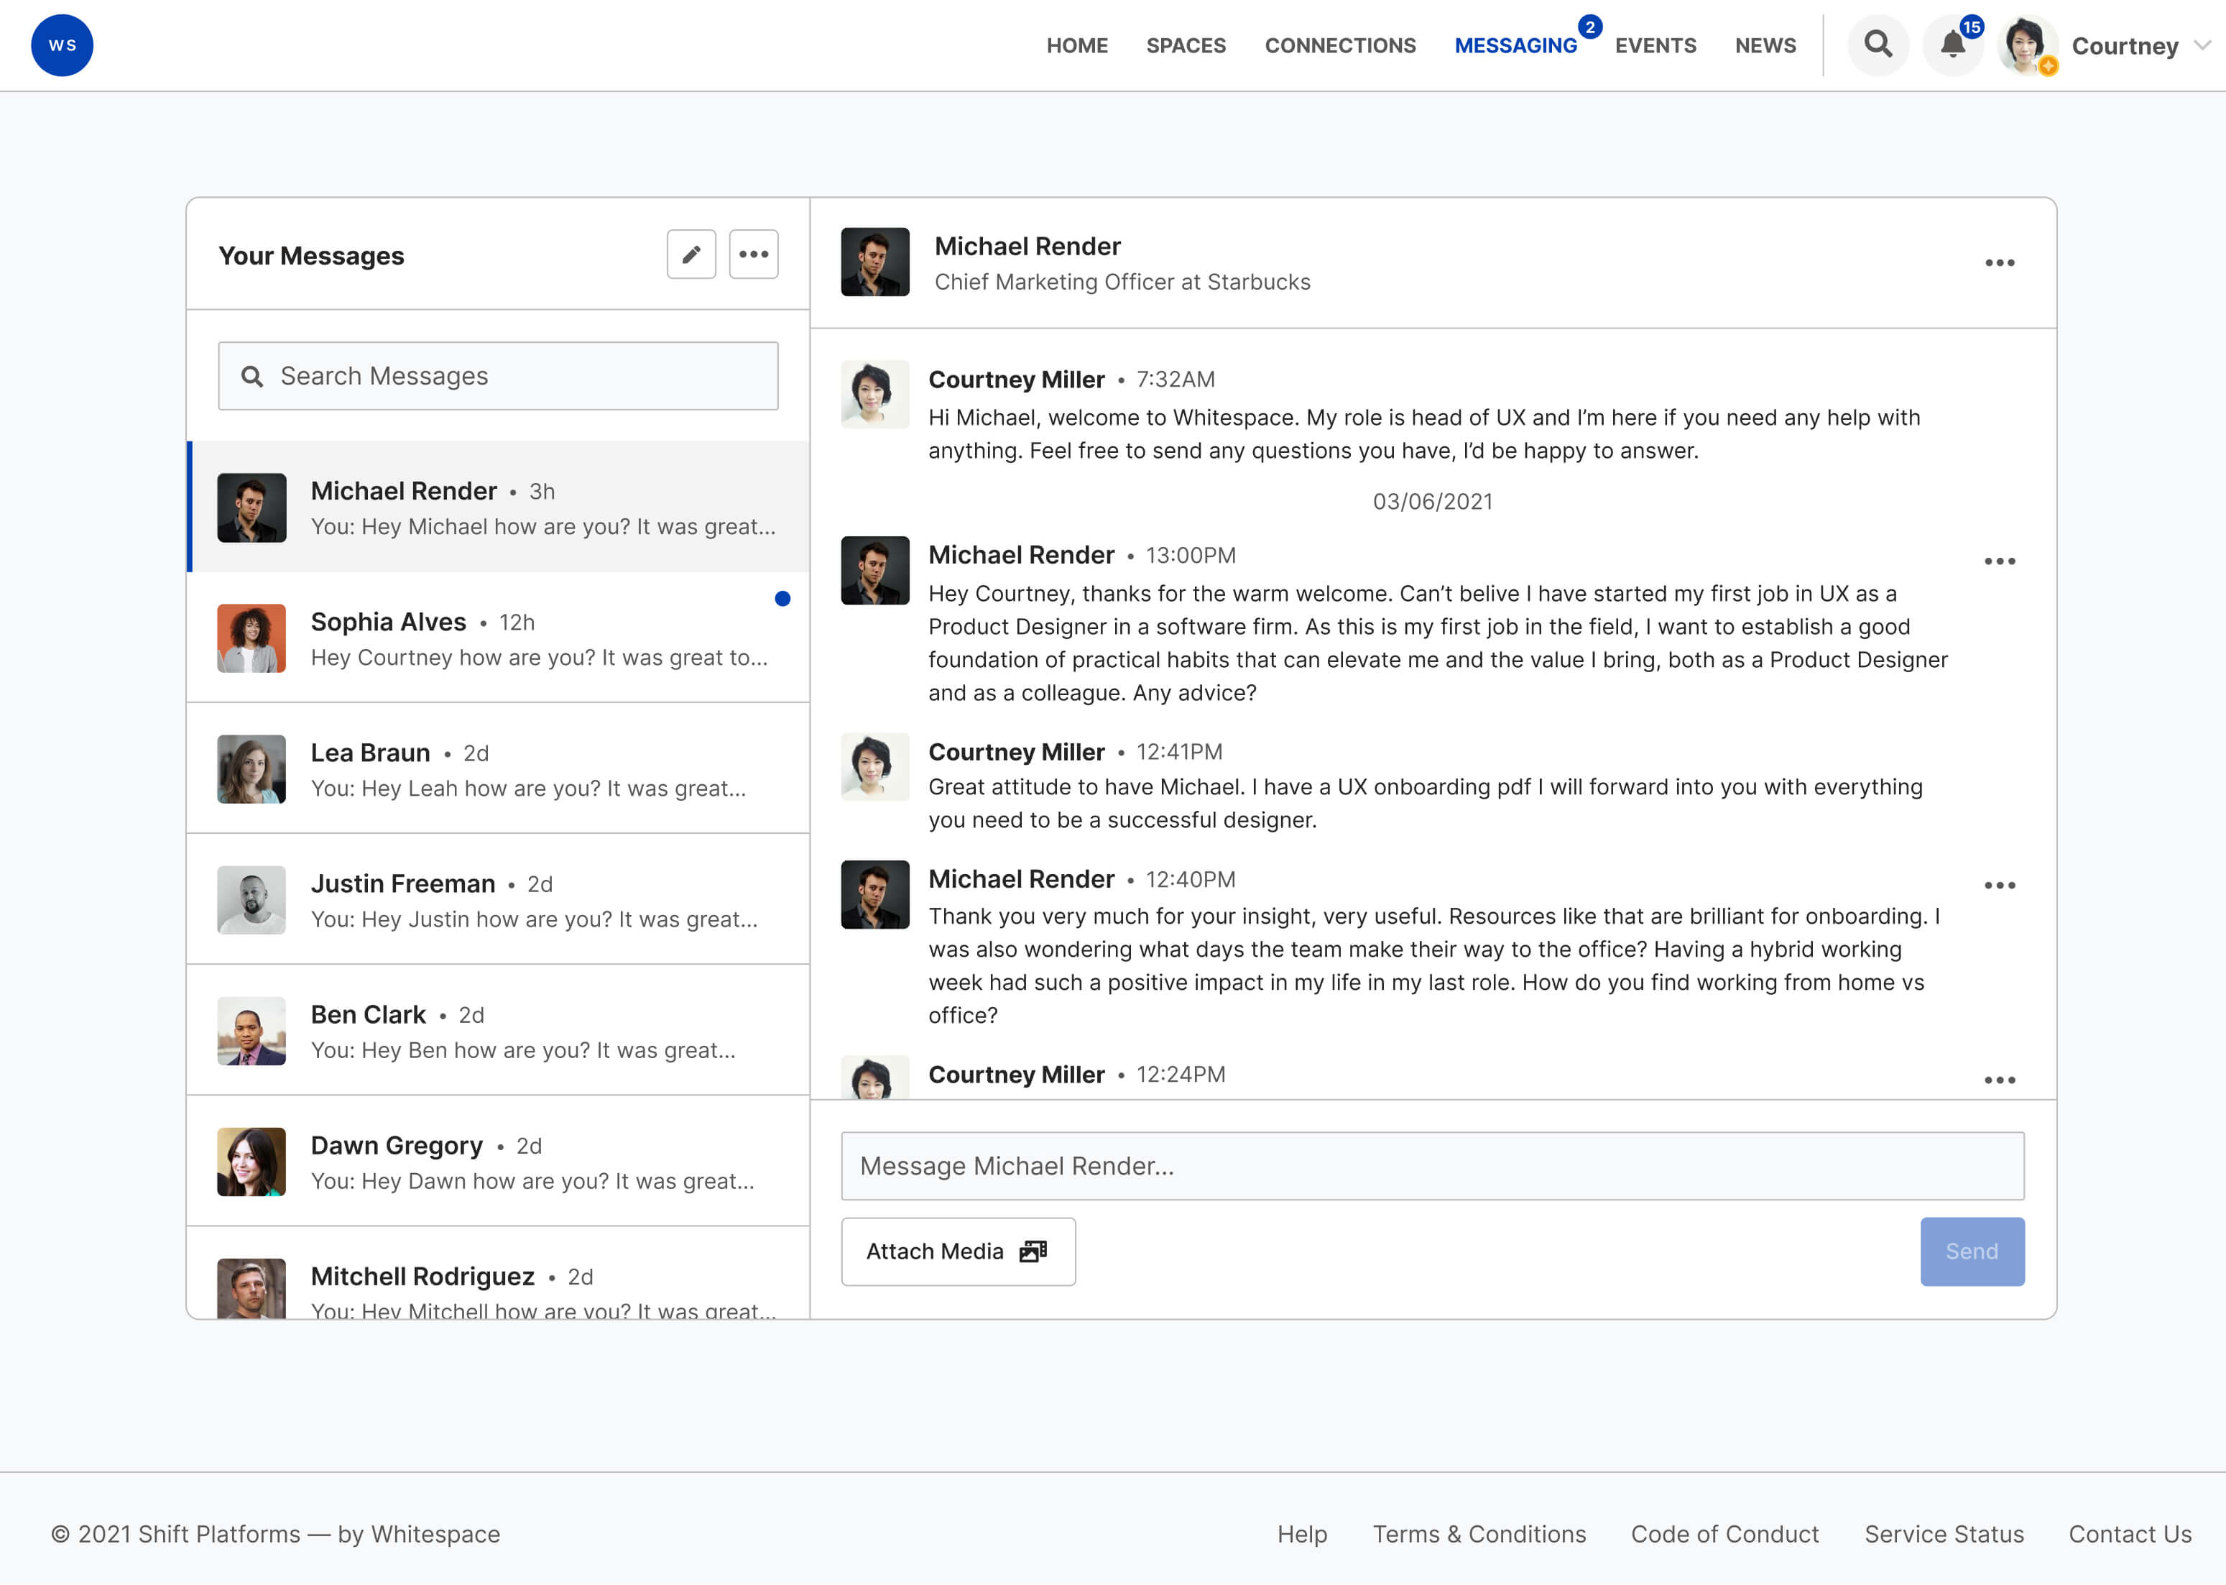Focus the Search Messages field
Viewport: 2226px width, 1585px height.
(x=497, y=376)
